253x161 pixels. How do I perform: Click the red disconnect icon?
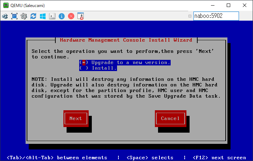(x=71, y=16)
